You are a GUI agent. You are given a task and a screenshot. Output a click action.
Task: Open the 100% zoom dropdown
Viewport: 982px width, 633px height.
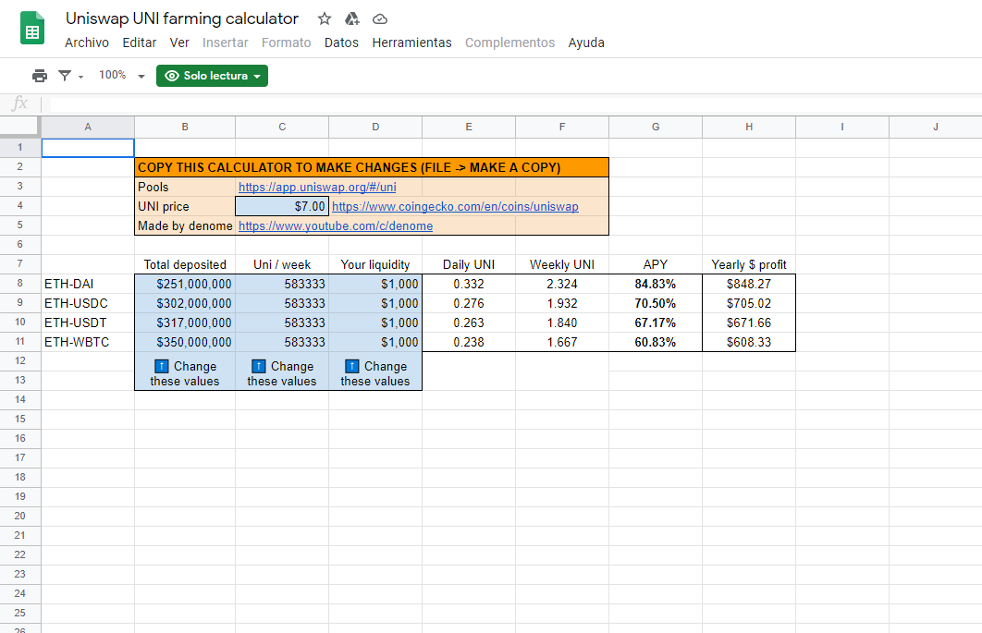click(x=121, y=76)
